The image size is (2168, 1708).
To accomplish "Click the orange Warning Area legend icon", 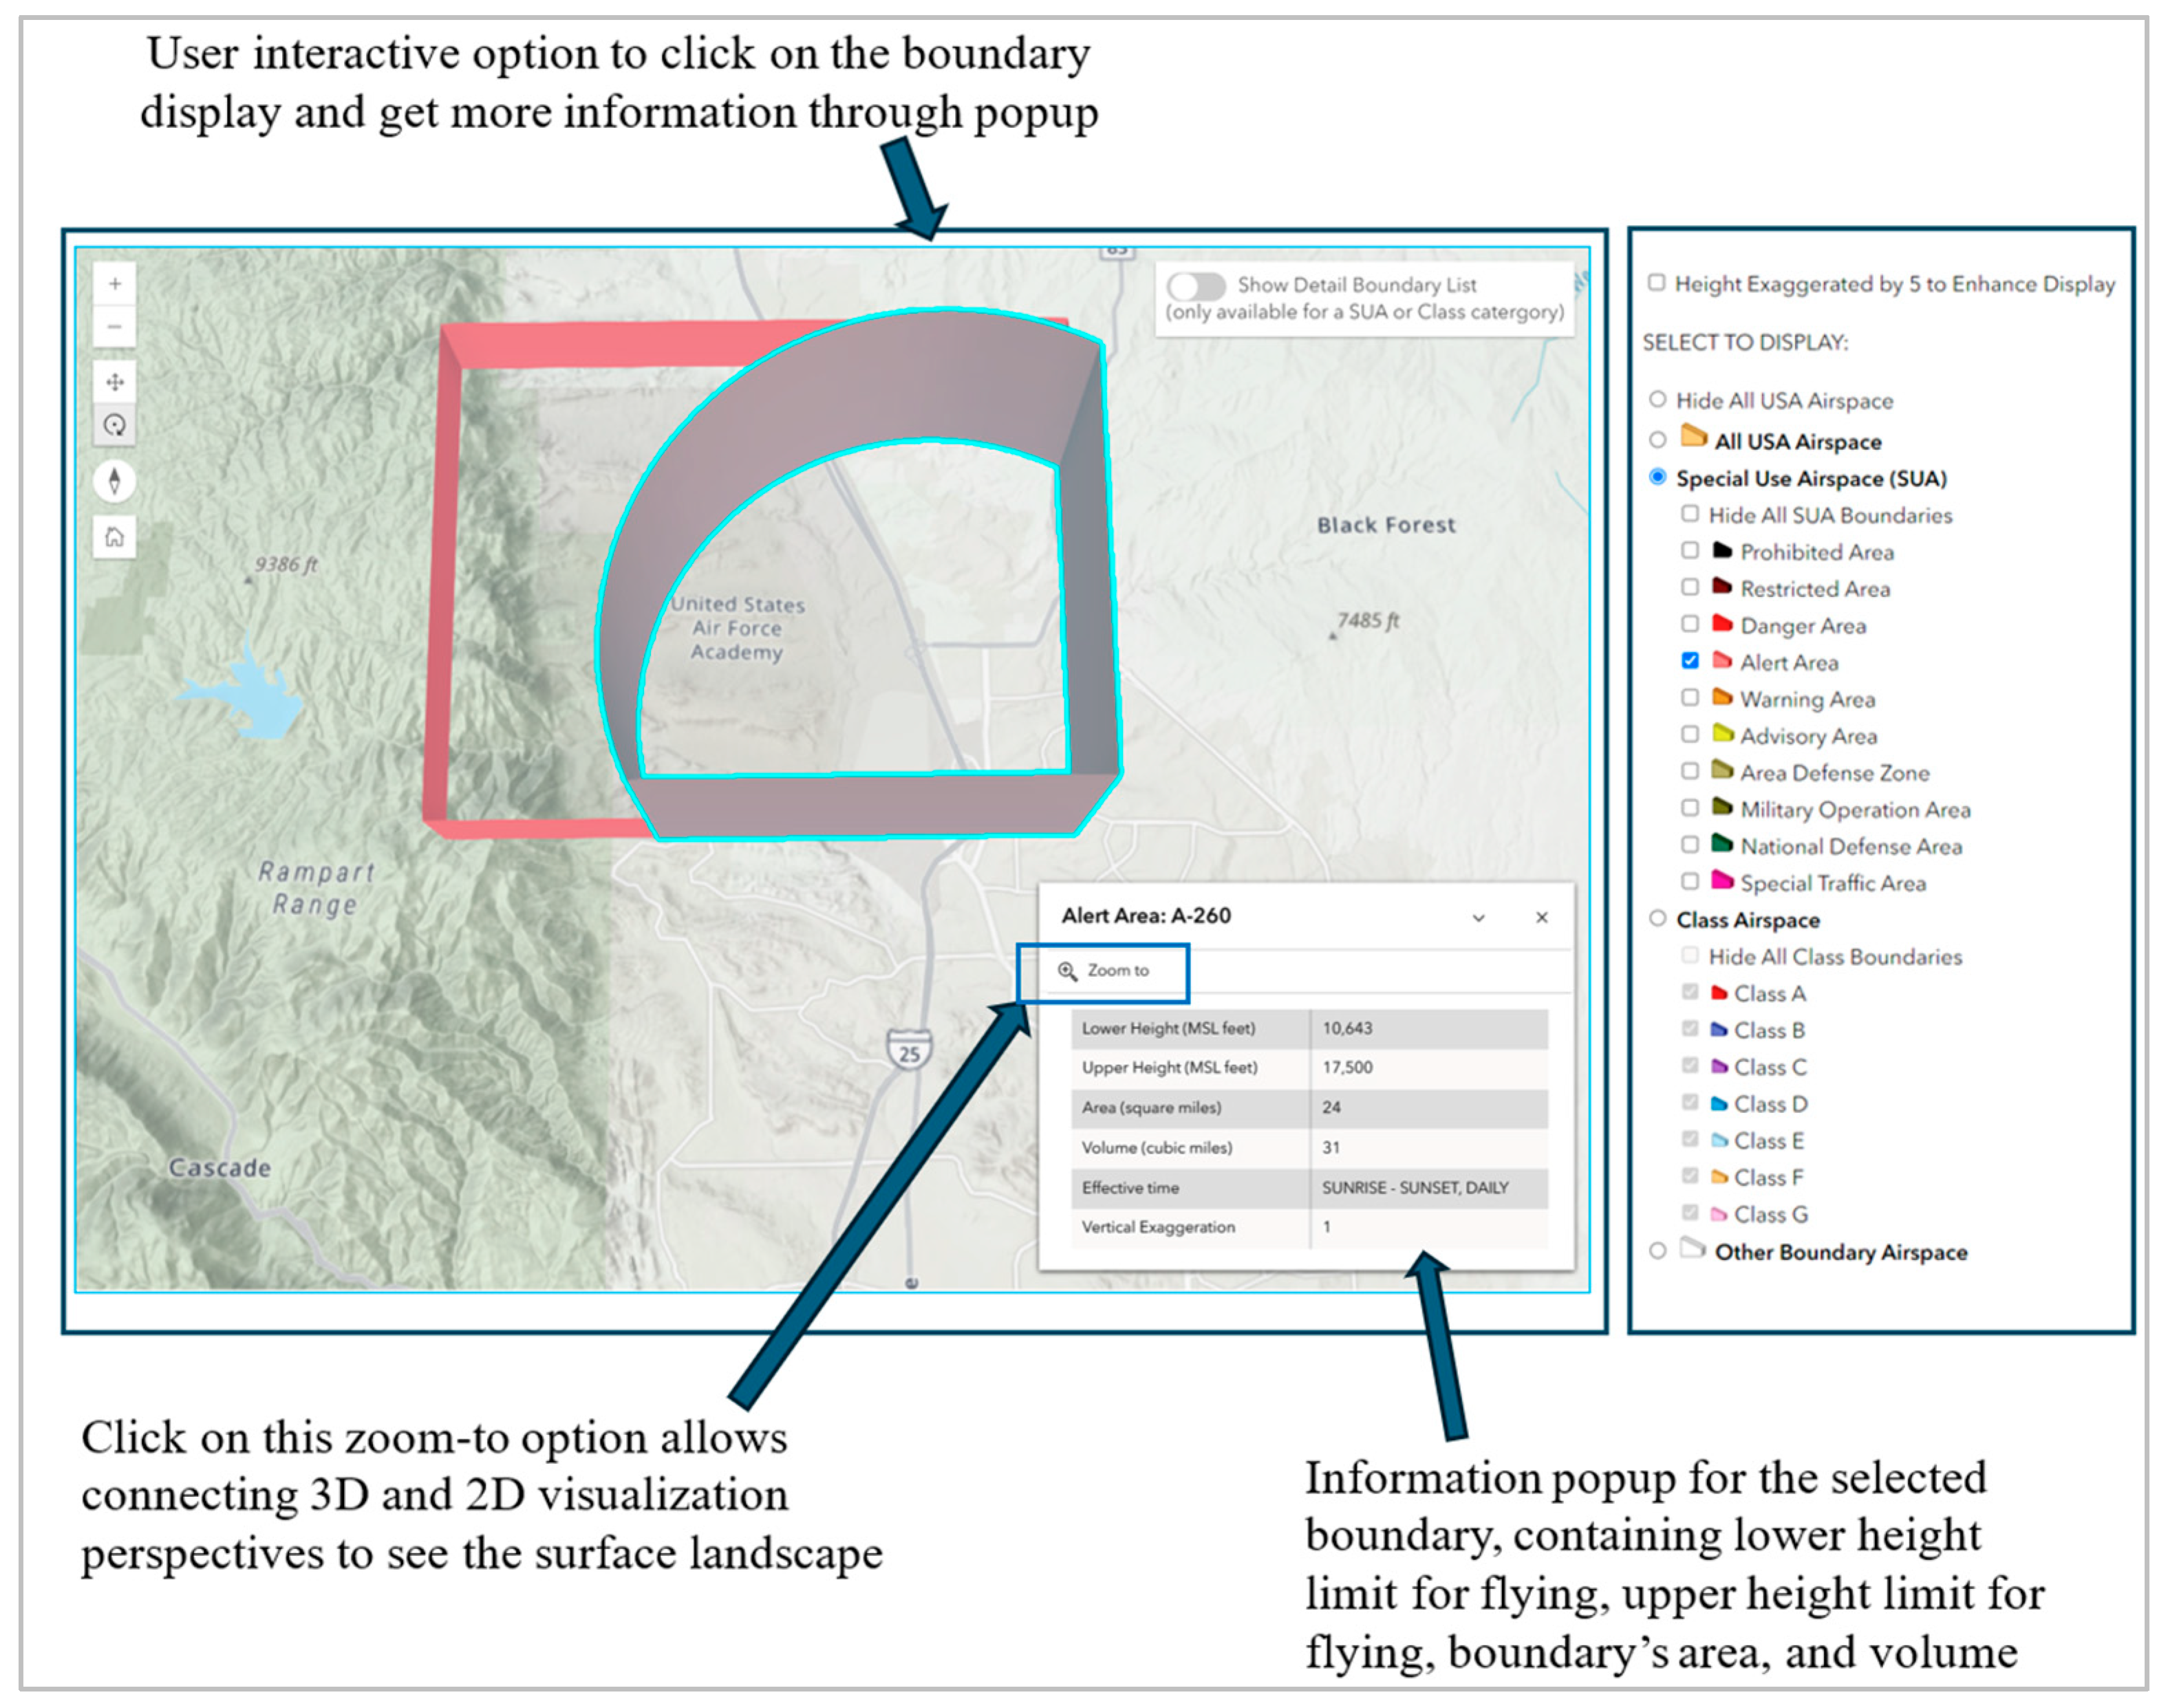I will pyautogui.click(x=1722, y=697).
